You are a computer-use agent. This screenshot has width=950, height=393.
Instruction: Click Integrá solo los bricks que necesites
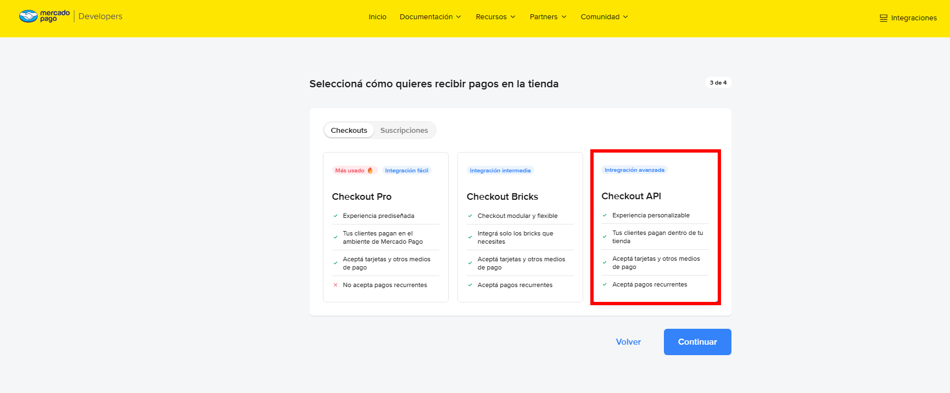[516, 237]
